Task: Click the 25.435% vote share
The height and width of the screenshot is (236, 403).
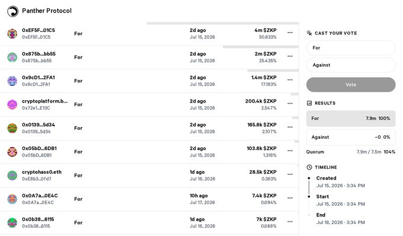Action: point(268,60)
